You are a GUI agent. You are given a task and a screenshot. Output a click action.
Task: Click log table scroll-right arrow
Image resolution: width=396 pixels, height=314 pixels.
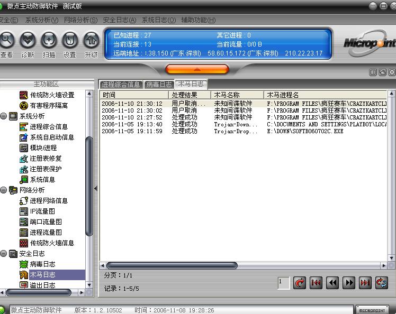point(384,265)
